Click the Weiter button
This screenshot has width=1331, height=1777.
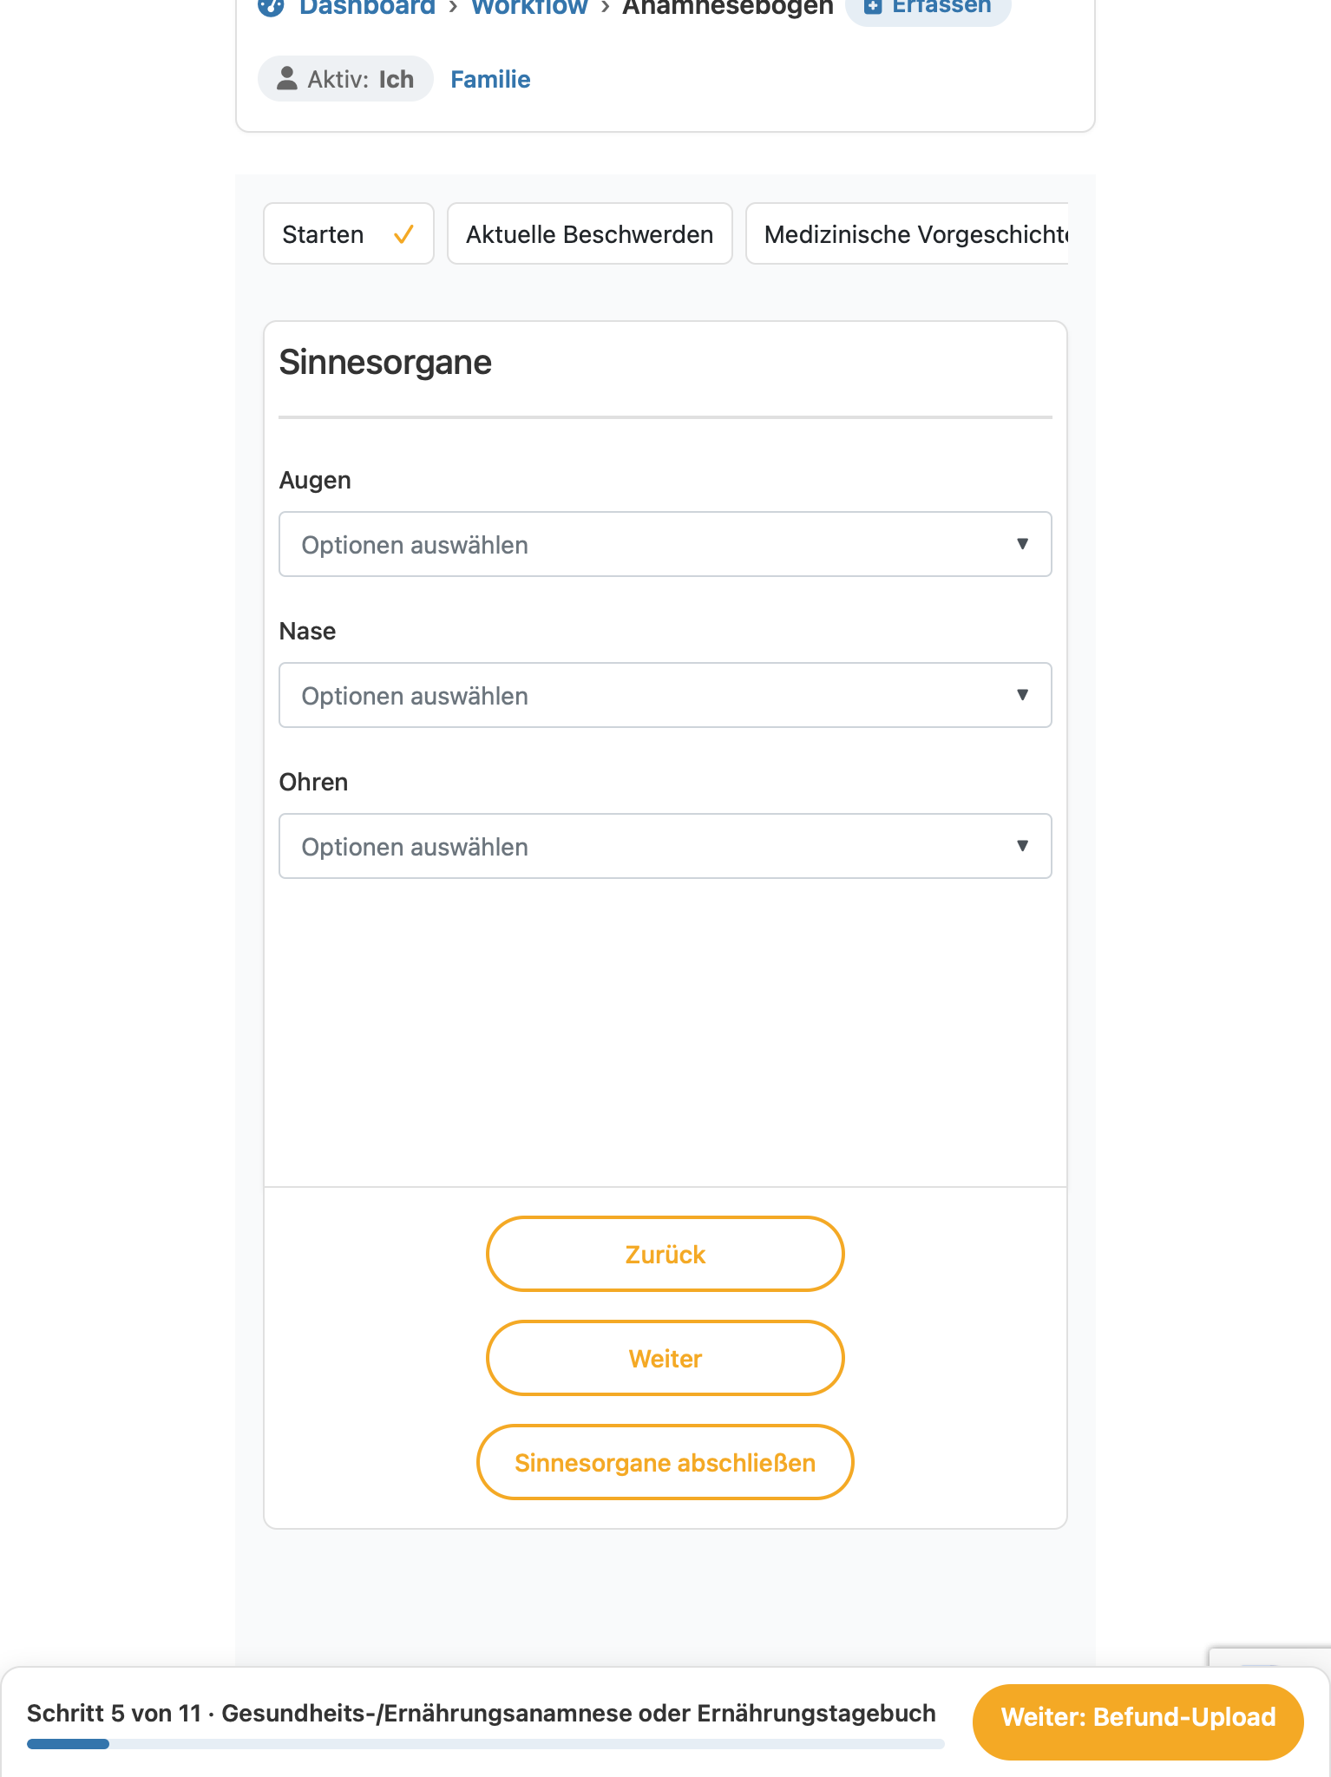(x=665, y=1358)
